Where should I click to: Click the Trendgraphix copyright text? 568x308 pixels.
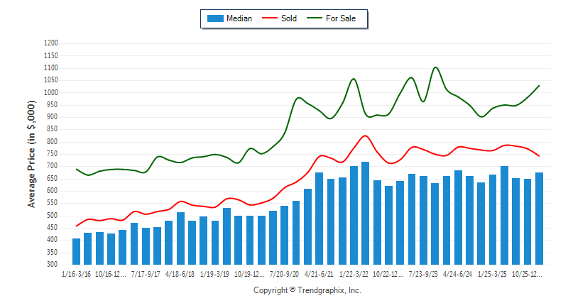pos(307,290)
